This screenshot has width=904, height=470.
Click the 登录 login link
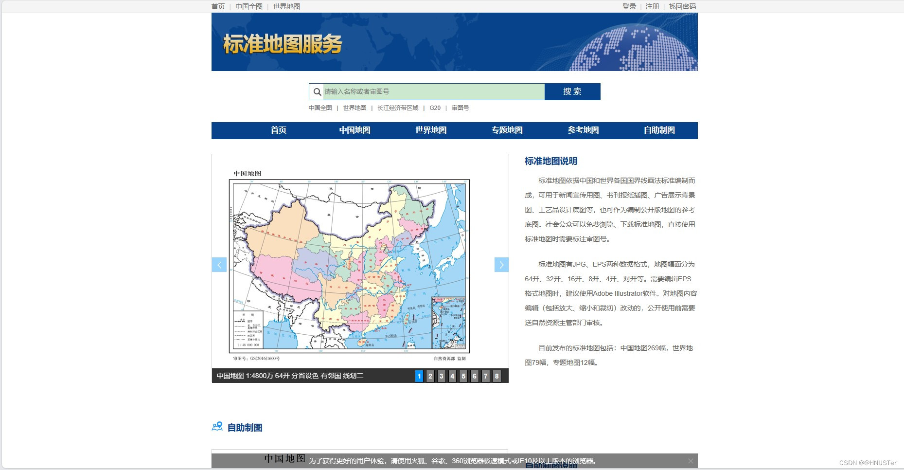(x=629, y=6)
